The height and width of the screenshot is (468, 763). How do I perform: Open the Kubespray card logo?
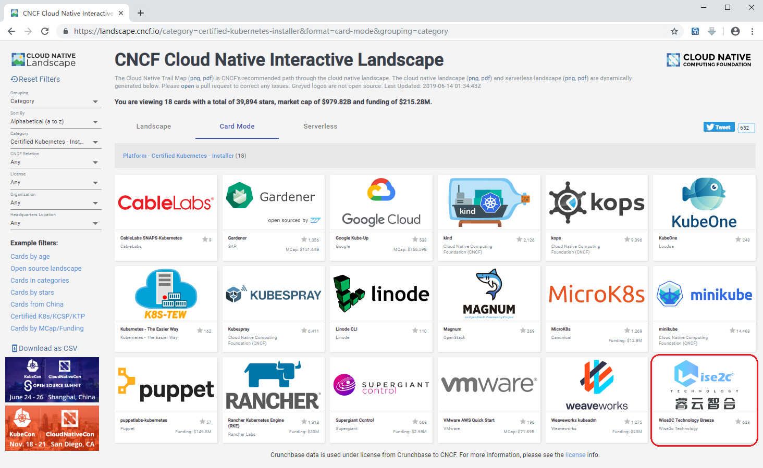coord(274,294)
